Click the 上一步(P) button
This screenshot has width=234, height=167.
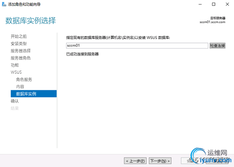(x=135, y=161)
